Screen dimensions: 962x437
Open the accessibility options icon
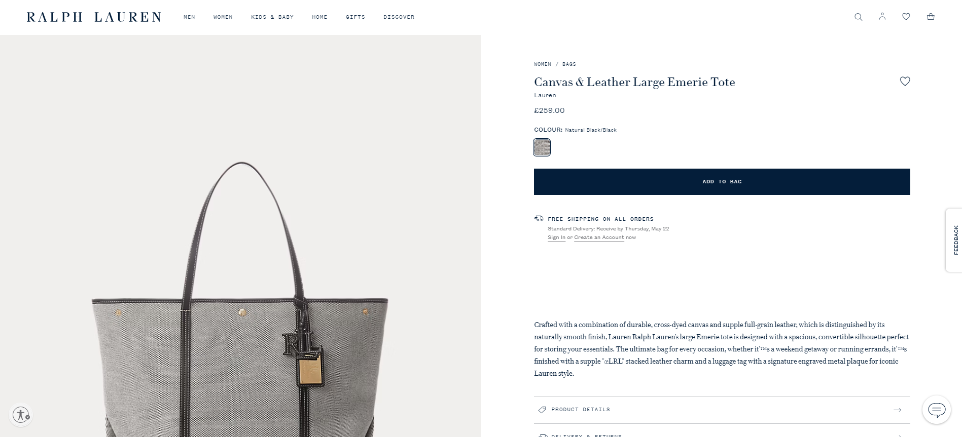pyautogui.click(x=21, y=415)
